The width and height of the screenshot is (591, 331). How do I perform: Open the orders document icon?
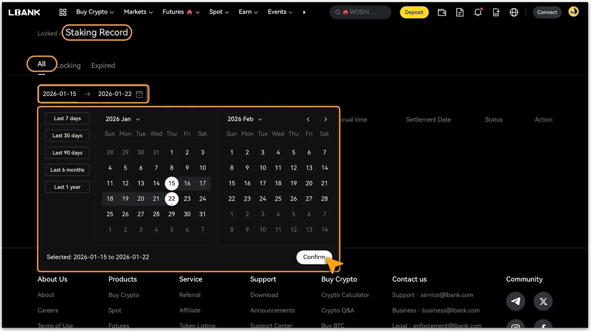tap(460, 12)
